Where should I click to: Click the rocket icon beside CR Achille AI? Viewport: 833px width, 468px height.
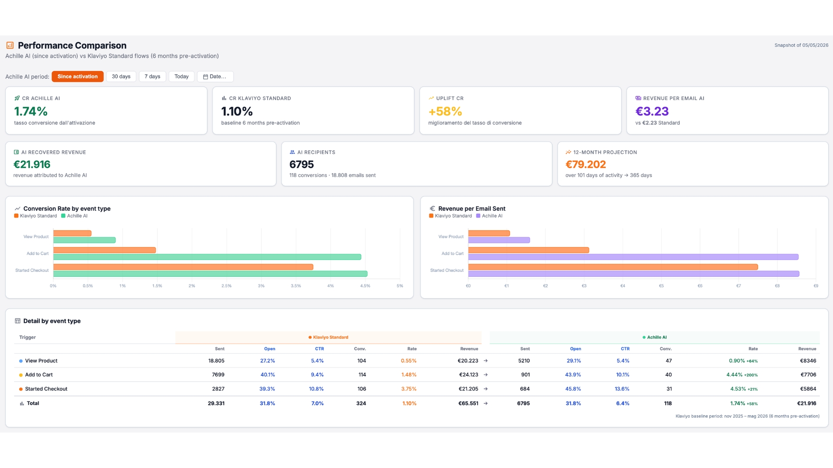click(17, 98)
